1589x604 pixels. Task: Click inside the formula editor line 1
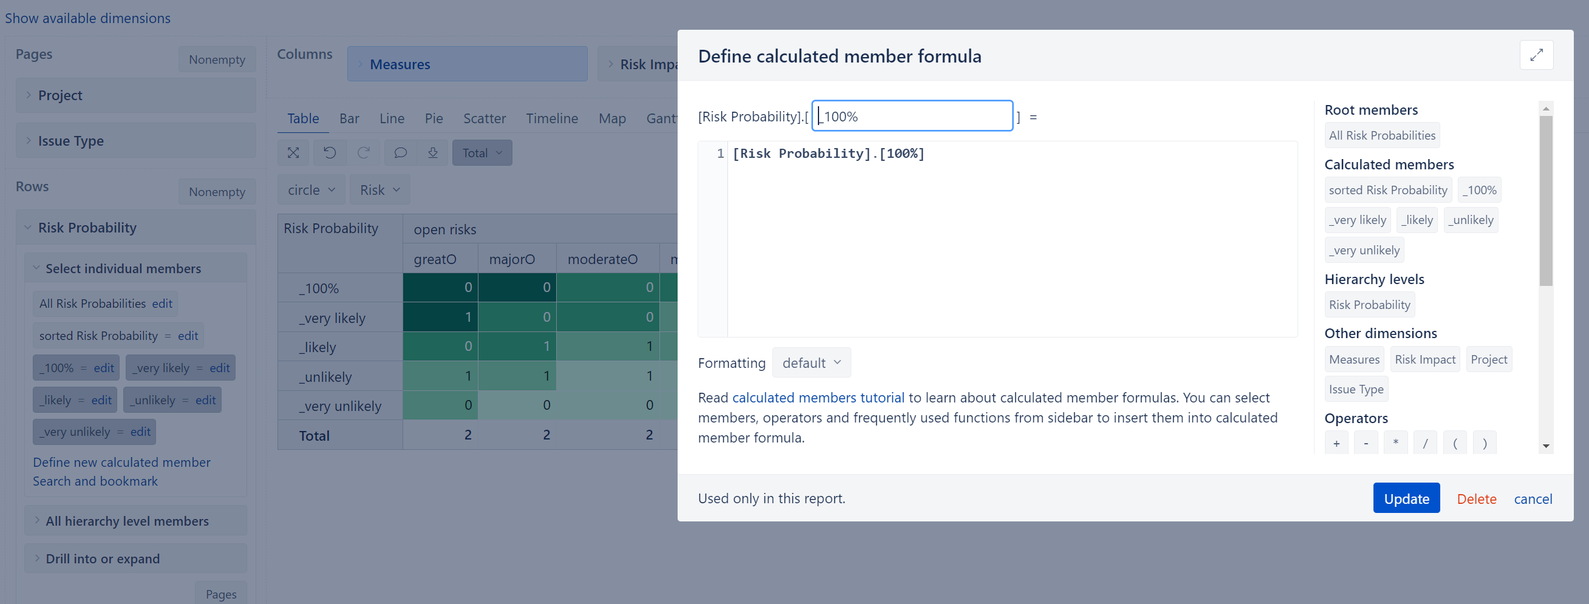[1012, 154]
